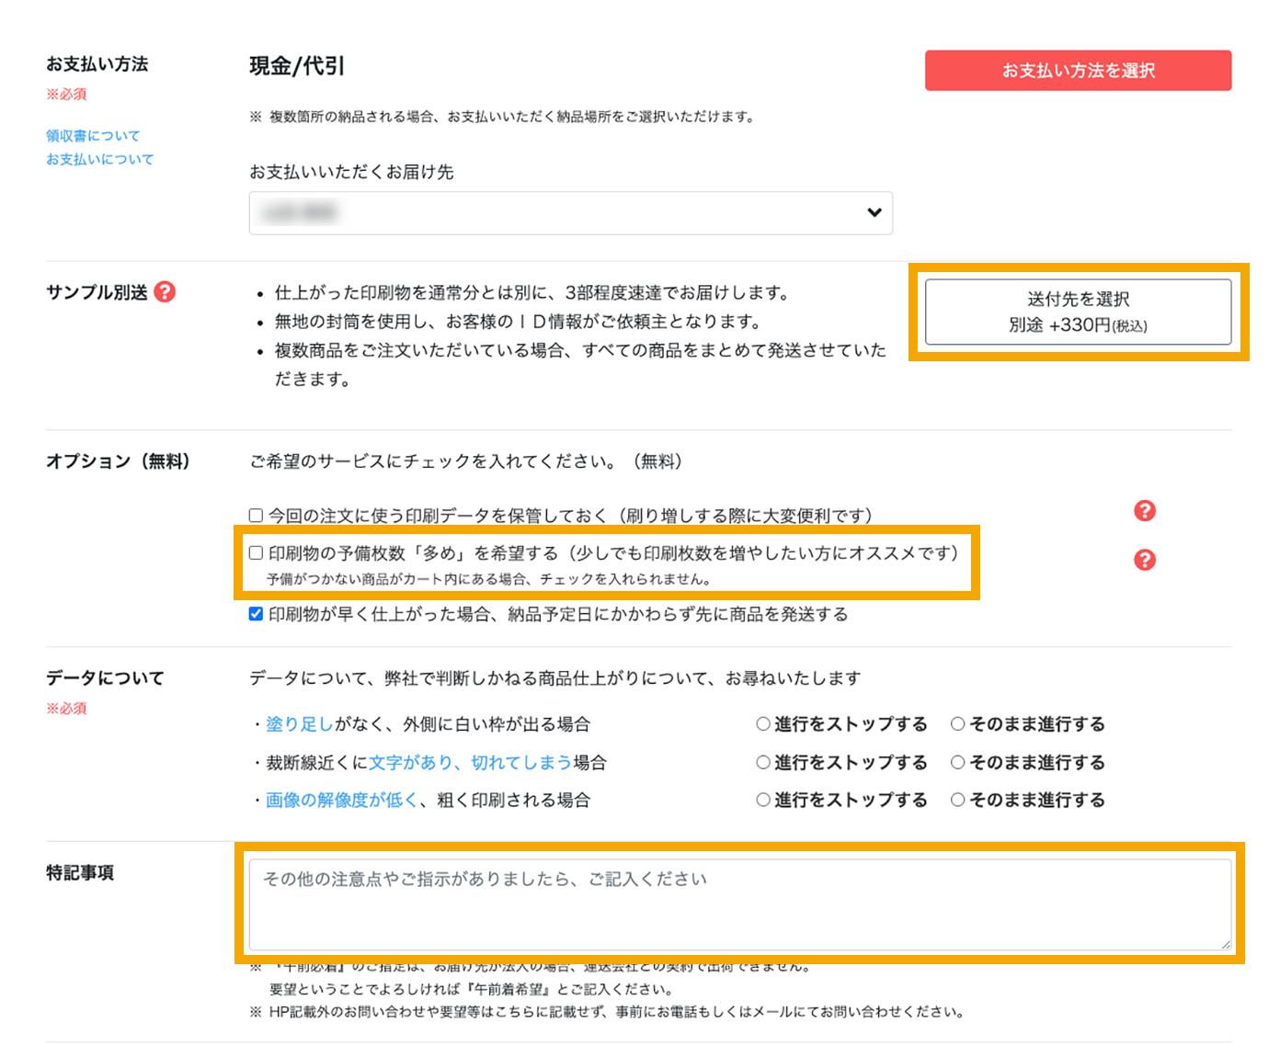
Task: Enable the 予備枚数「多め」を希望する checkbox
Action: [255, 553]
